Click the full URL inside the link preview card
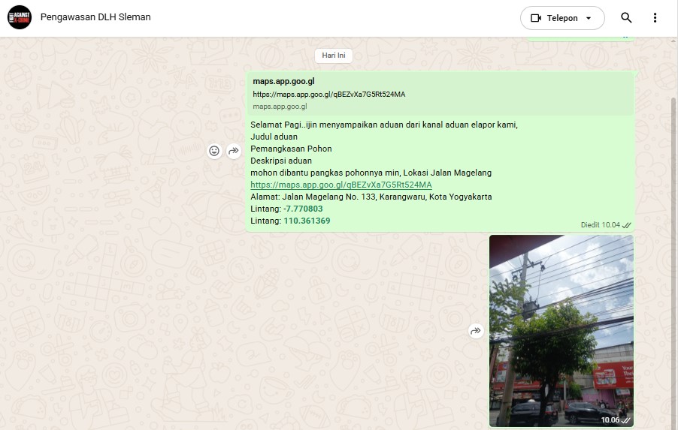This screenshot has height=430, width=678. 328,95
